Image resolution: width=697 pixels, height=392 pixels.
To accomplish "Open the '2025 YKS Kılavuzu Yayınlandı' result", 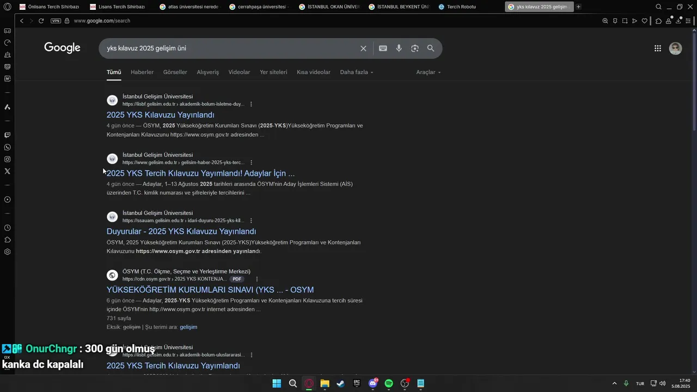I will 161,115.
